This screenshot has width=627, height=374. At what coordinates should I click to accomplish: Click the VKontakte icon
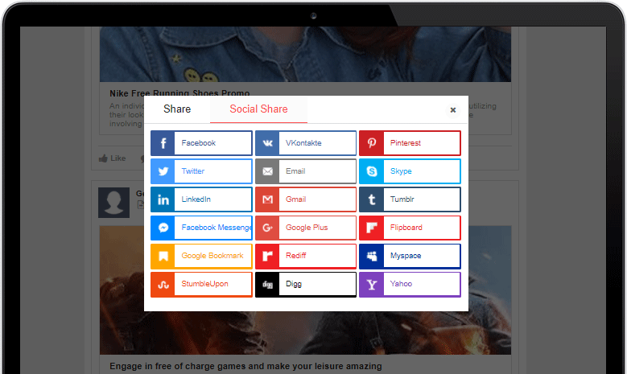[x=267, y=143]
